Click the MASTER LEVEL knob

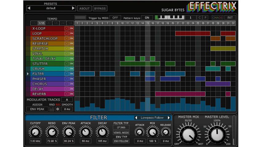[217, 134]
